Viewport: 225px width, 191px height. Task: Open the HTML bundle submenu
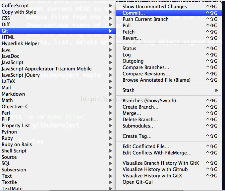[58, 37]
